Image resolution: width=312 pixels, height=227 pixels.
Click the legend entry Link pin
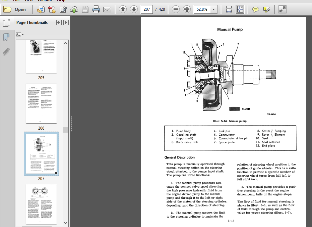[224, 131]
